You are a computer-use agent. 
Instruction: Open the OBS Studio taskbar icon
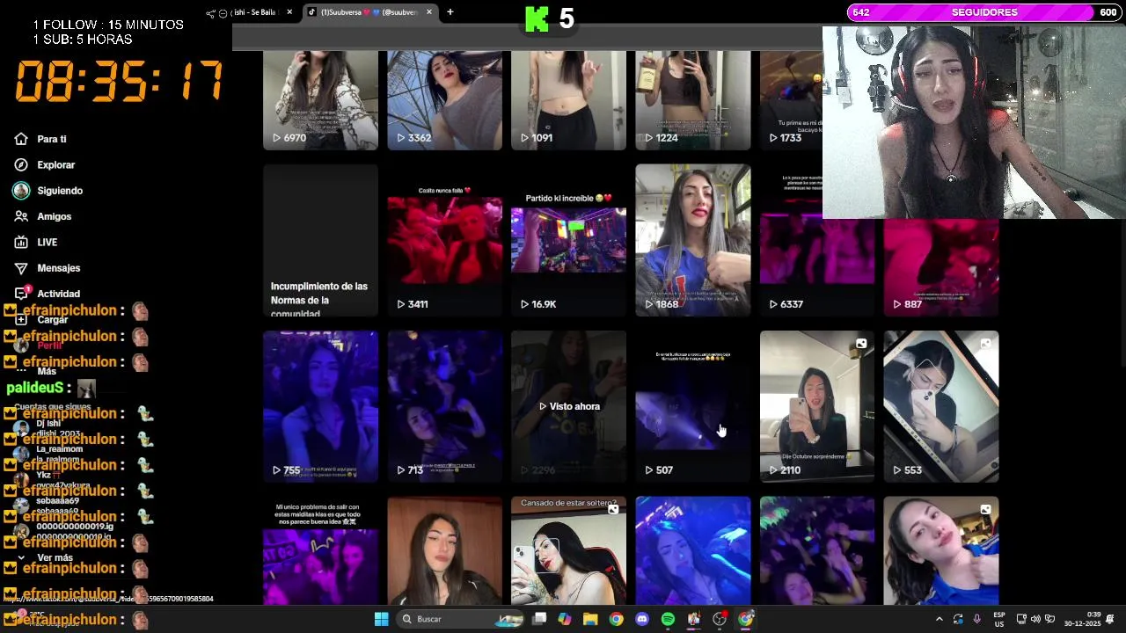coord(720,619)
